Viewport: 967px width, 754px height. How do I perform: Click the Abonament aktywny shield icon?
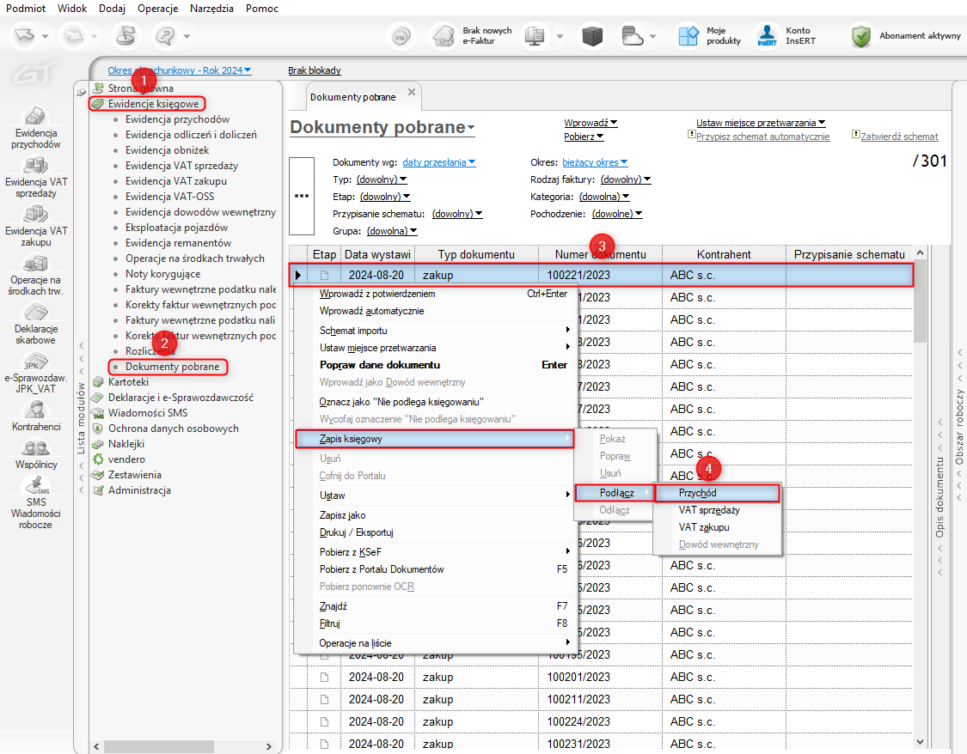point(861,36)
